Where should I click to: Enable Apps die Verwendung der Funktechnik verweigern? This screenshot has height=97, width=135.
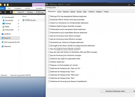click(x=49, y=55)
